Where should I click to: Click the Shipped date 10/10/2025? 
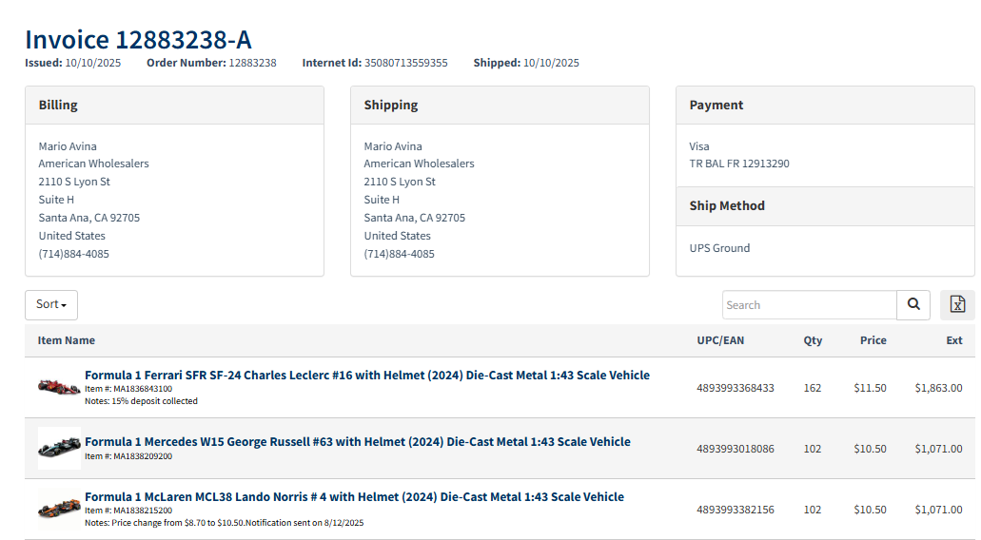pos(526,63)
